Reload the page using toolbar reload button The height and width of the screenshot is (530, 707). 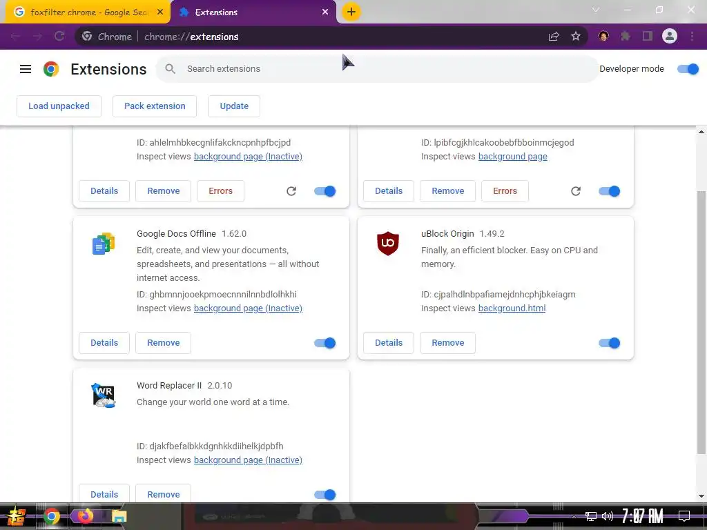tap(59, 36)
